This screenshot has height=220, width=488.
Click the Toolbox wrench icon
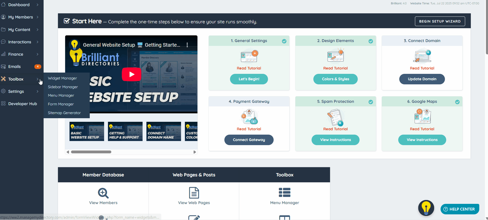point(3,79)
